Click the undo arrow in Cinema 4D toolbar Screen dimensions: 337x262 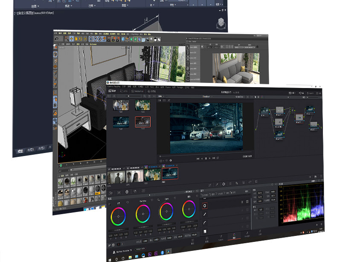pyautogui.click(x=57, y=39)
